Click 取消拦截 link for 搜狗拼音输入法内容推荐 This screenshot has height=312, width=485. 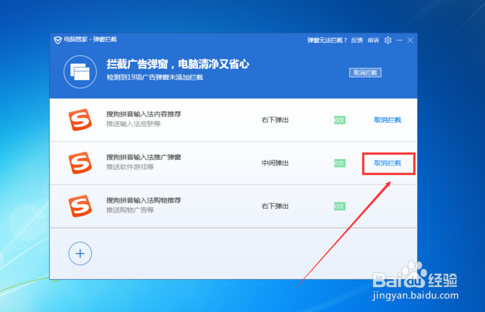coord(388,120)
